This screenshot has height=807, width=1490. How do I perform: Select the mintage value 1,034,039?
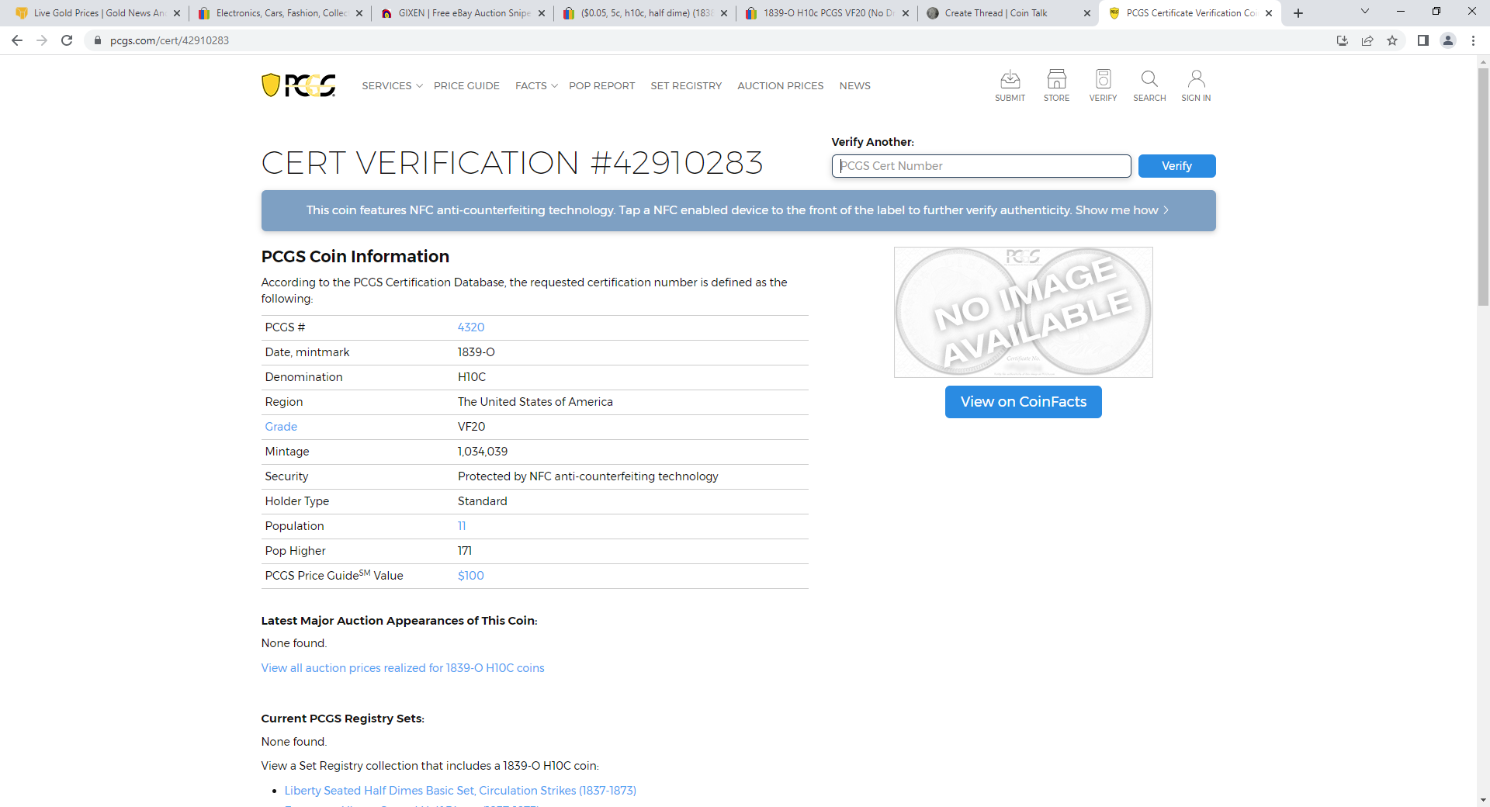coord(482,452)
